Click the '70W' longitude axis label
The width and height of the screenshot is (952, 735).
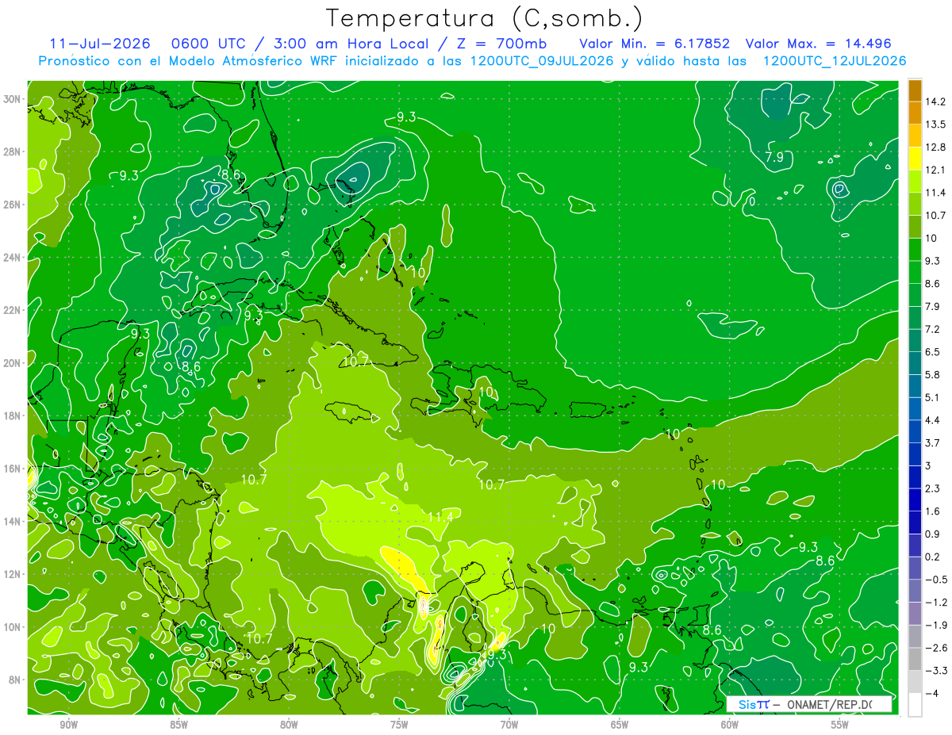[x=509, y=725]
